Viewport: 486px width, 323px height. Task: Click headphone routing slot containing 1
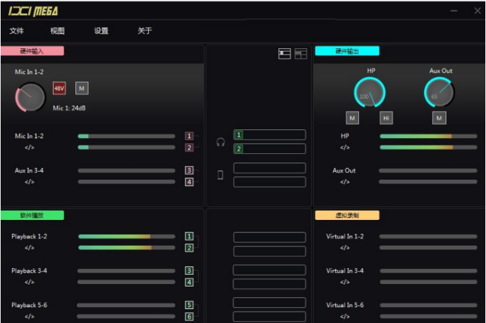click(x=269, y=135)
